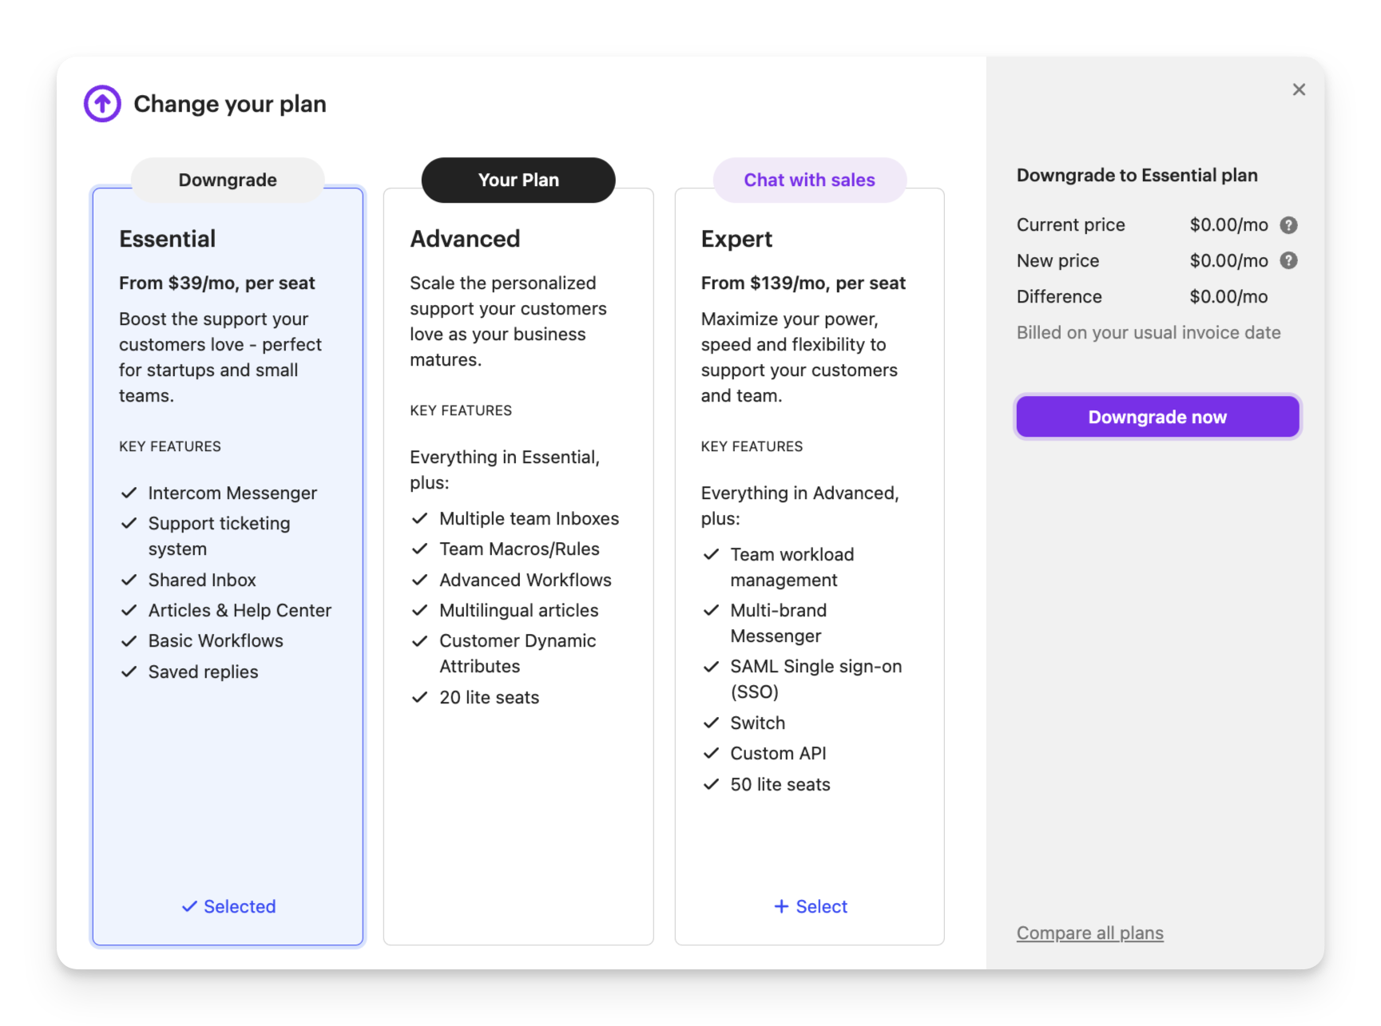Screen dimensions: 1381x1026
Task: Click the Downgrade now button
Action: click(x=1157, y=417)
